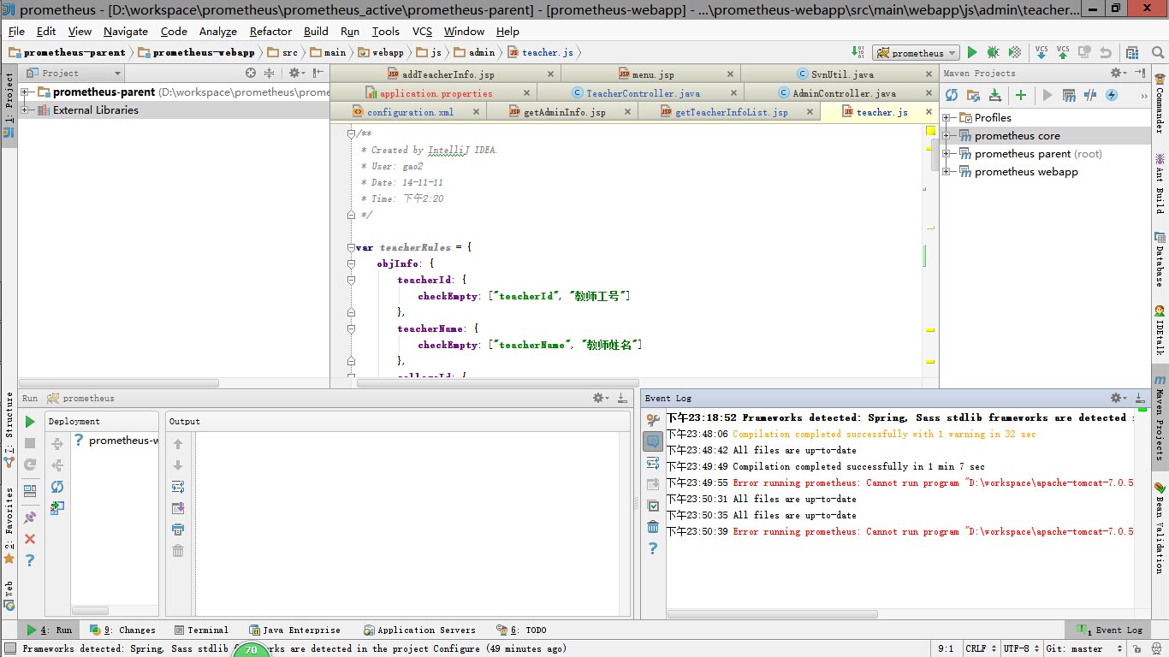Viewport: 1169px width, 657px height.
Task: Run prometheus with coverage
Action: [x=1014, y=53]
